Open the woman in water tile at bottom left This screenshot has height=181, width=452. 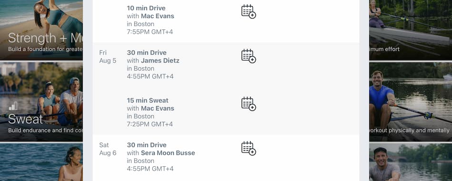tap(41, 163)
